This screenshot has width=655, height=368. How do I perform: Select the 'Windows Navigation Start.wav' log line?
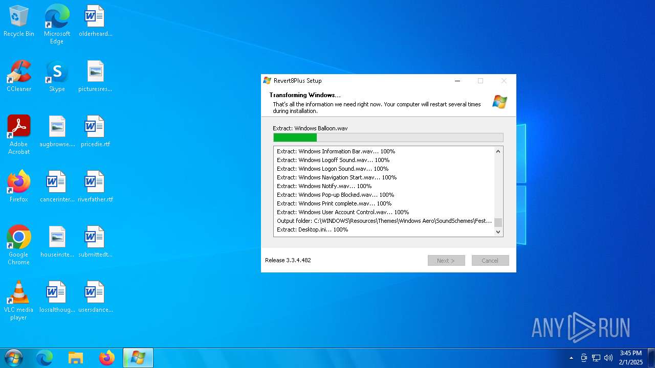[x=337, y=177]
